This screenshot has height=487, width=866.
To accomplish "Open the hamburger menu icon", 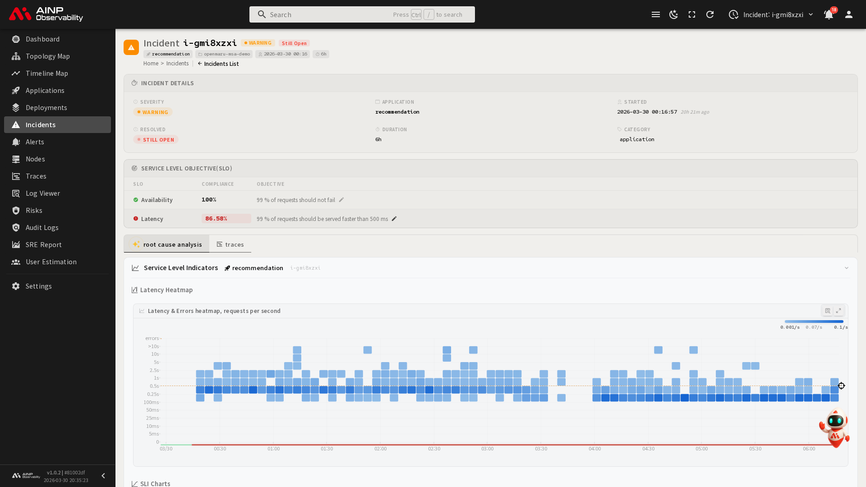I will (655, 14).
